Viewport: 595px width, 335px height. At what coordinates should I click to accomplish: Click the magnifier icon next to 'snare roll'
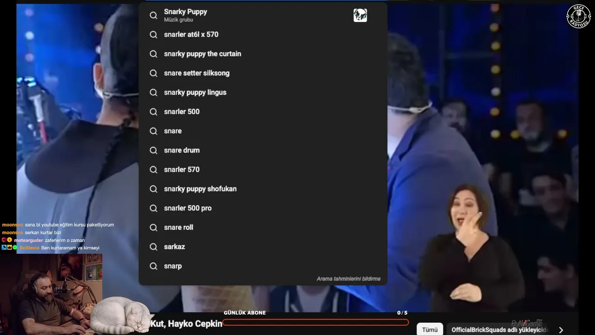pos(153,228)
